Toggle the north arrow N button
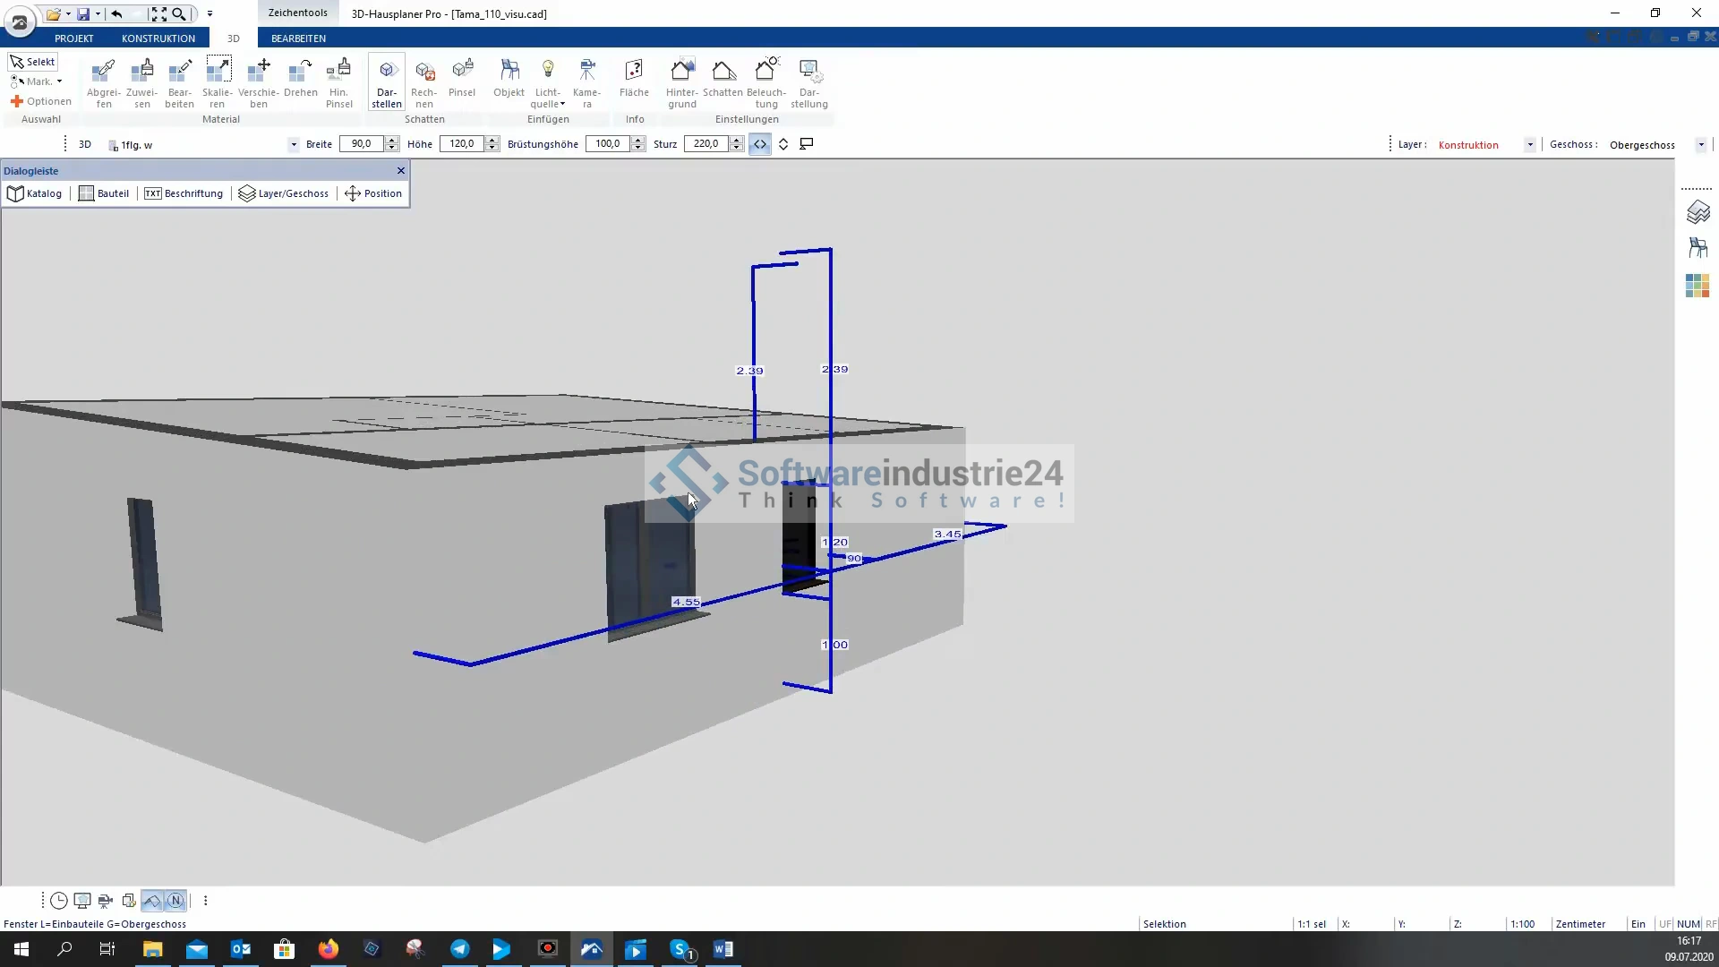The image size is (1719, 967). coord(175,901)
